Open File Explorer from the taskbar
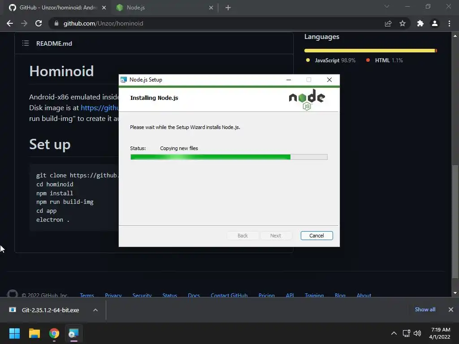Viewport: 459px width, 344px height. point(34,333)
